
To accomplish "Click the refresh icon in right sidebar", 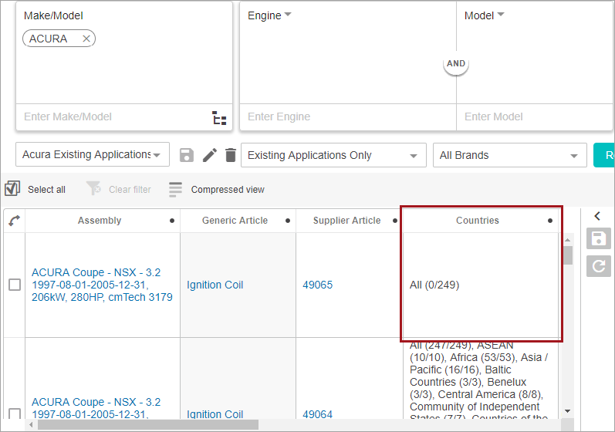I will (599, 266).
